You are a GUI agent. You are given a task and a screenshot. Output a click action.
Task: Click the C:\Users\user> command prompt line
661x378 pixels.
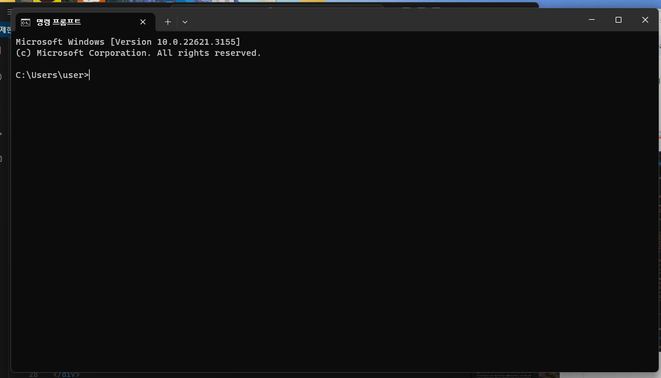click(x=52, y=75)
